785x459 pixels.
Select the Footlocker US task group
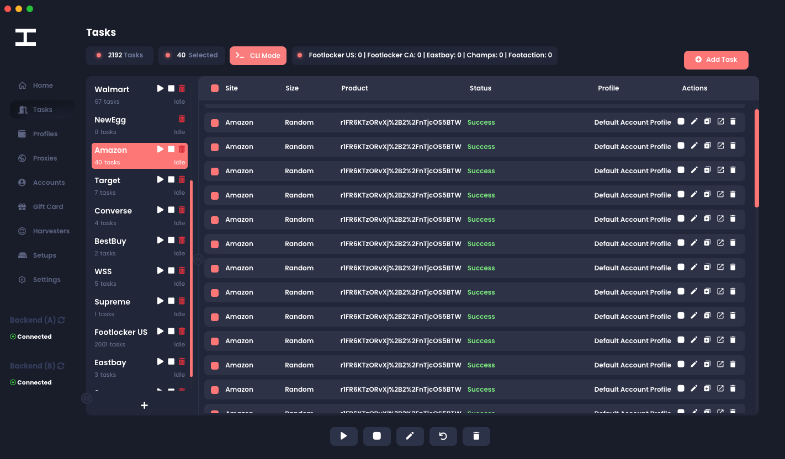coord(121,332)
